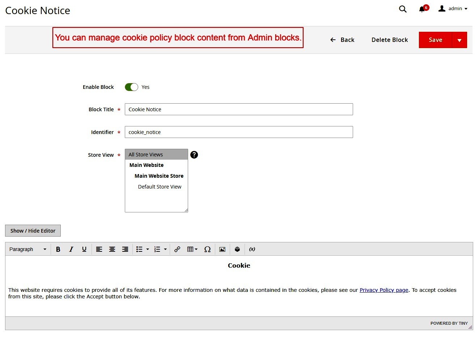Open the admin account dropdown
This screenshot has height=337, width=475.
(453, 9)
